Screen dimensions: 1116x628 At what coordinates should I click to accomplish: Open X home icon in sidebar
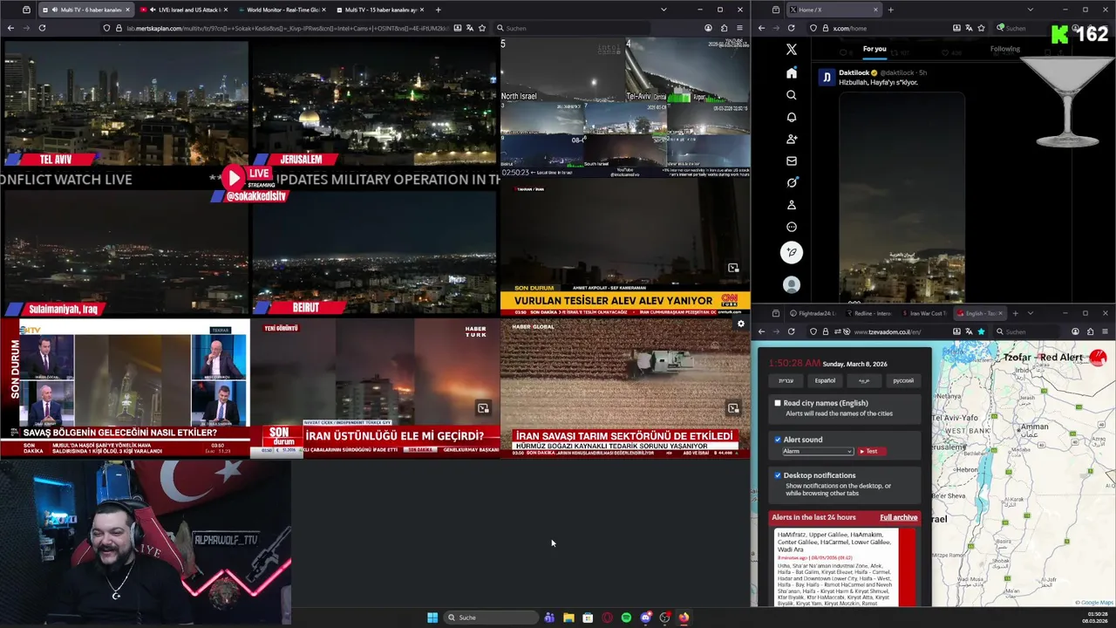(792, 73)
